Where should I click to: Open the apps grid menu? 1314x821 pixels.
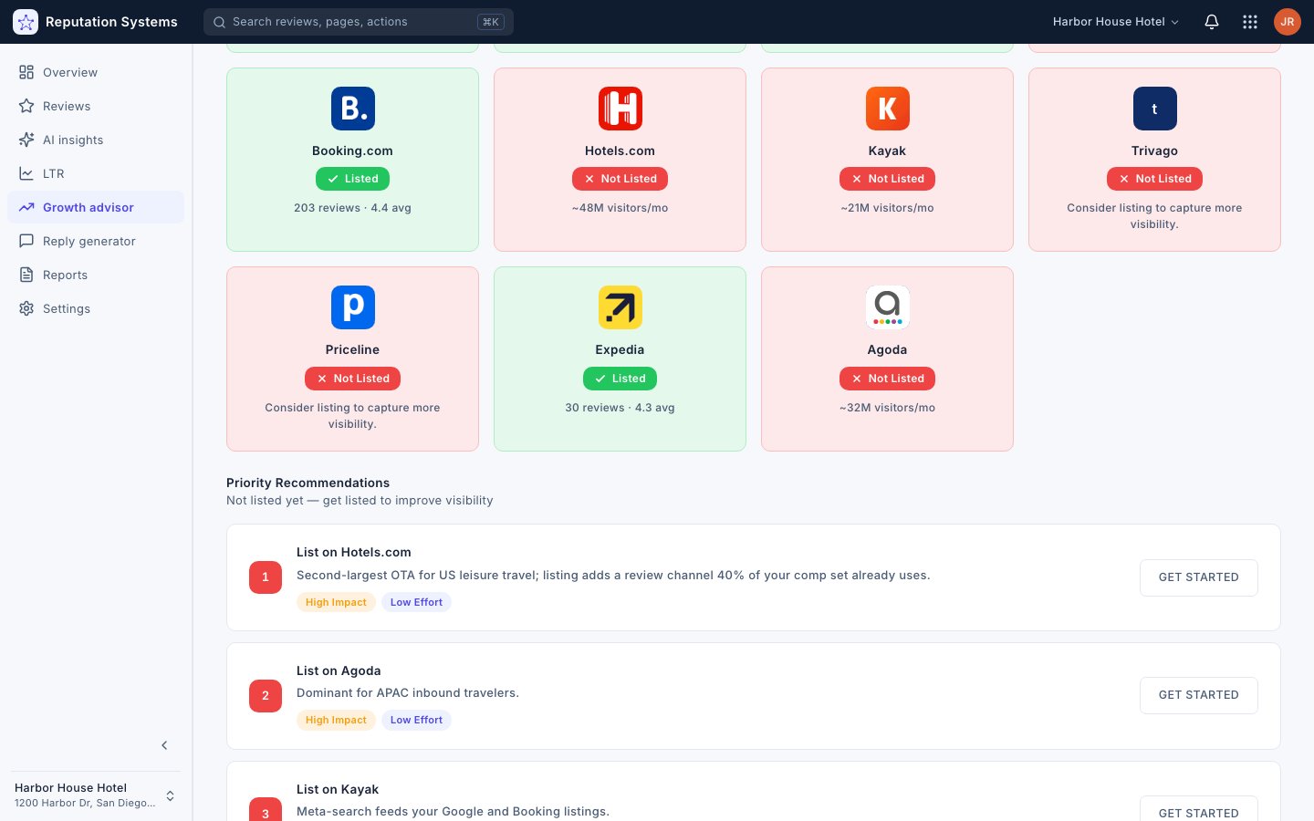(x=1250, y=22)
